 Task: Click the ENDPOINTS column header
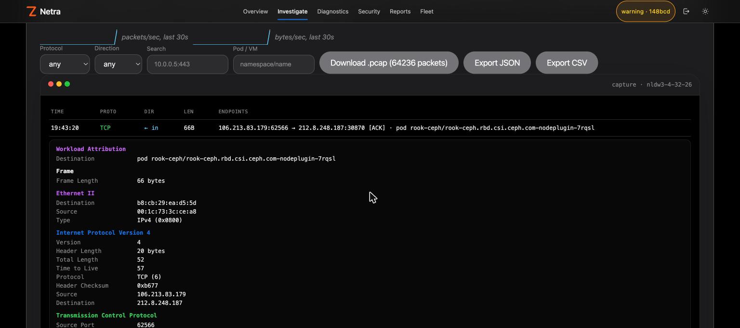(x=233, y=112)
